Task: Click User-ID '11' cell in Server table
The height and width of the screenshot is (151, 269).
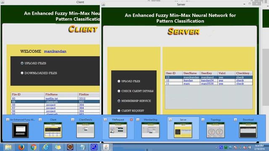Action: tap(174, 84)
